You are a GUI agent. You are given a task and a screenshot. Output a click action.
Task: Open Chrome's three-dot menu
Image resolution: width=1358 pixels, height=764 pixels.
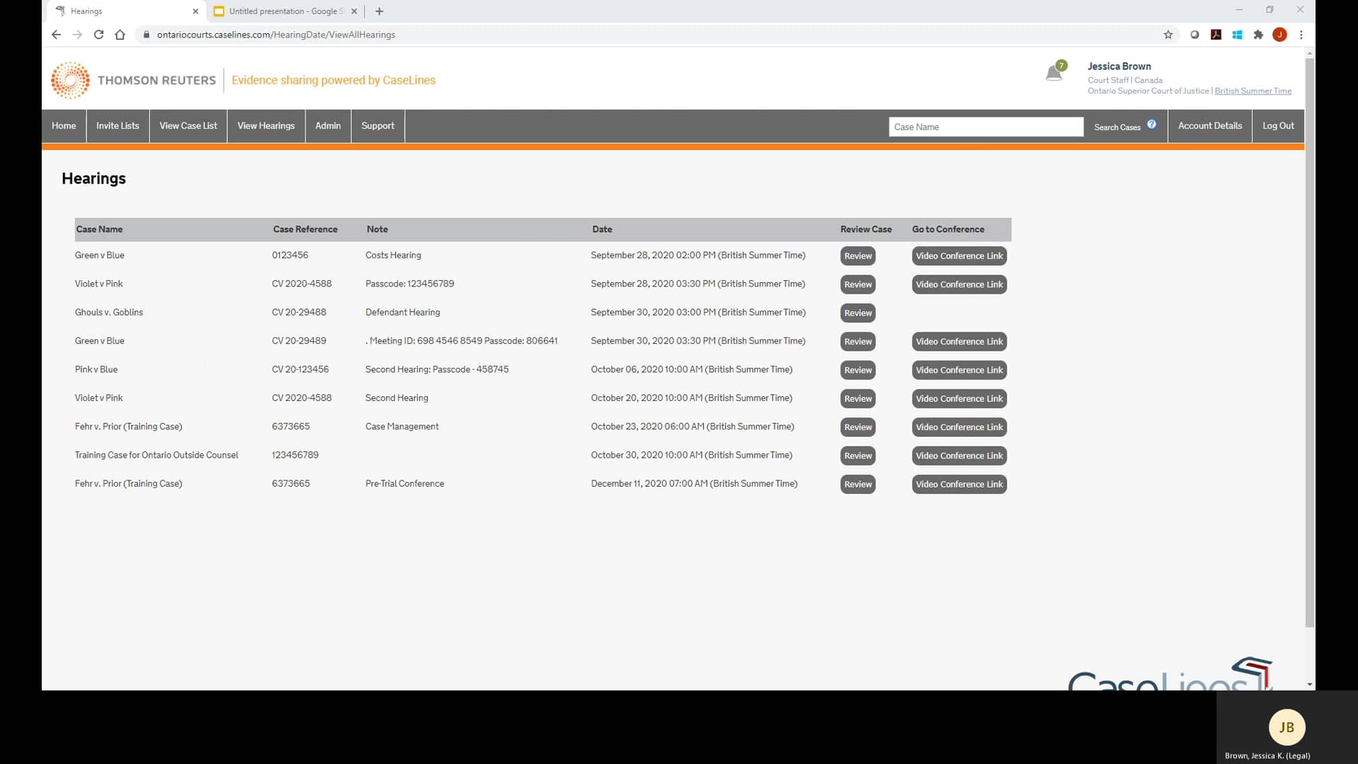coord(1301,35)
